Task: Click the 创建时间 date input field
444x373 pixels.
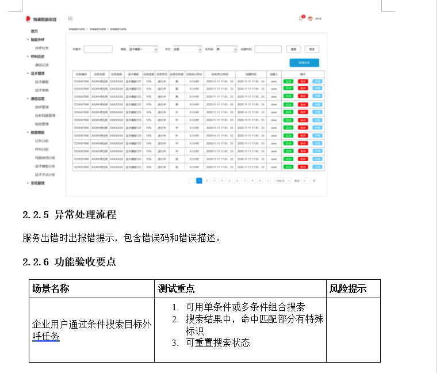Action: [268, 50]
